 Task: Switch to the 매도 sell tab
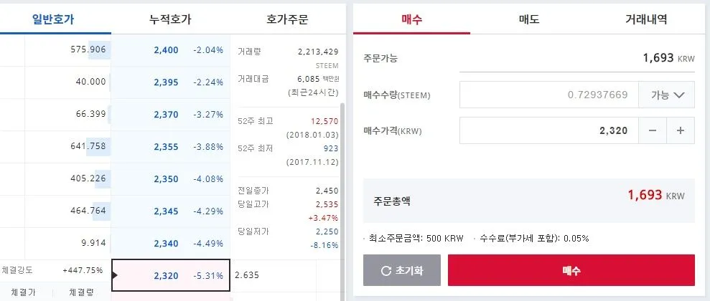point(528,19)
